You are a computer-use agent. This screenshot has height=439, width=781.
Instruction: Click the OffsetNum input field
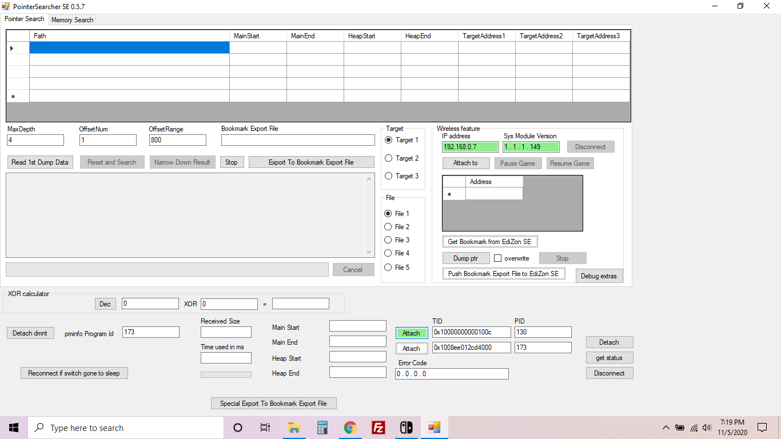pyautogui.click(x=108, y=140)
